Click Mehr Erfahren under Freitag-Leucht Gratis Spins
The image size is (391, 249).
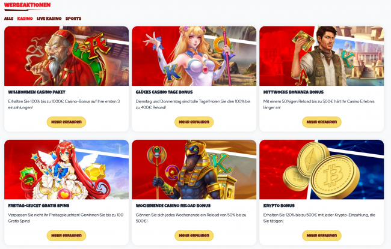click(66, 236)
